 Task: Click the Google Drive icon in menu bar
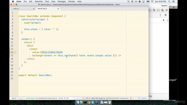pyautogui.click(x=140, y=1)
